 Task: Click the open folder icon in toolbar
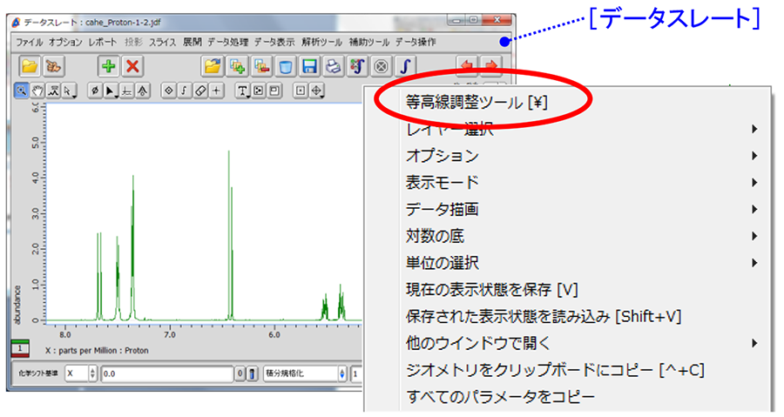pos(30,66)
